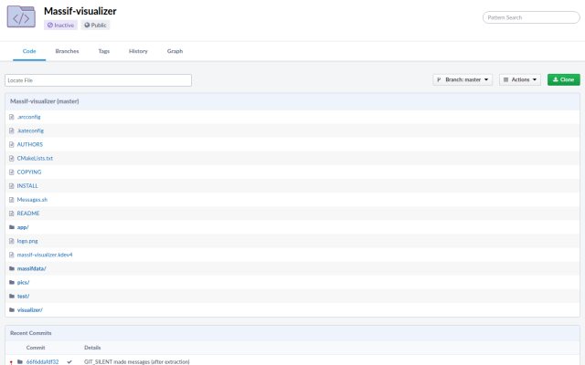585x365 pixels.
Task: Click file icon beside COPYING
Action: tap(12, 172)
